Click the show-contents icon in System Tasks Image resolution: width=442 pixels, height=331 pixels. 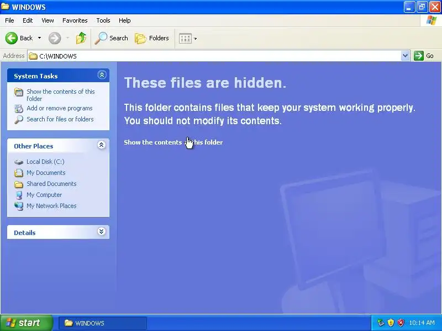coord(19,92)
